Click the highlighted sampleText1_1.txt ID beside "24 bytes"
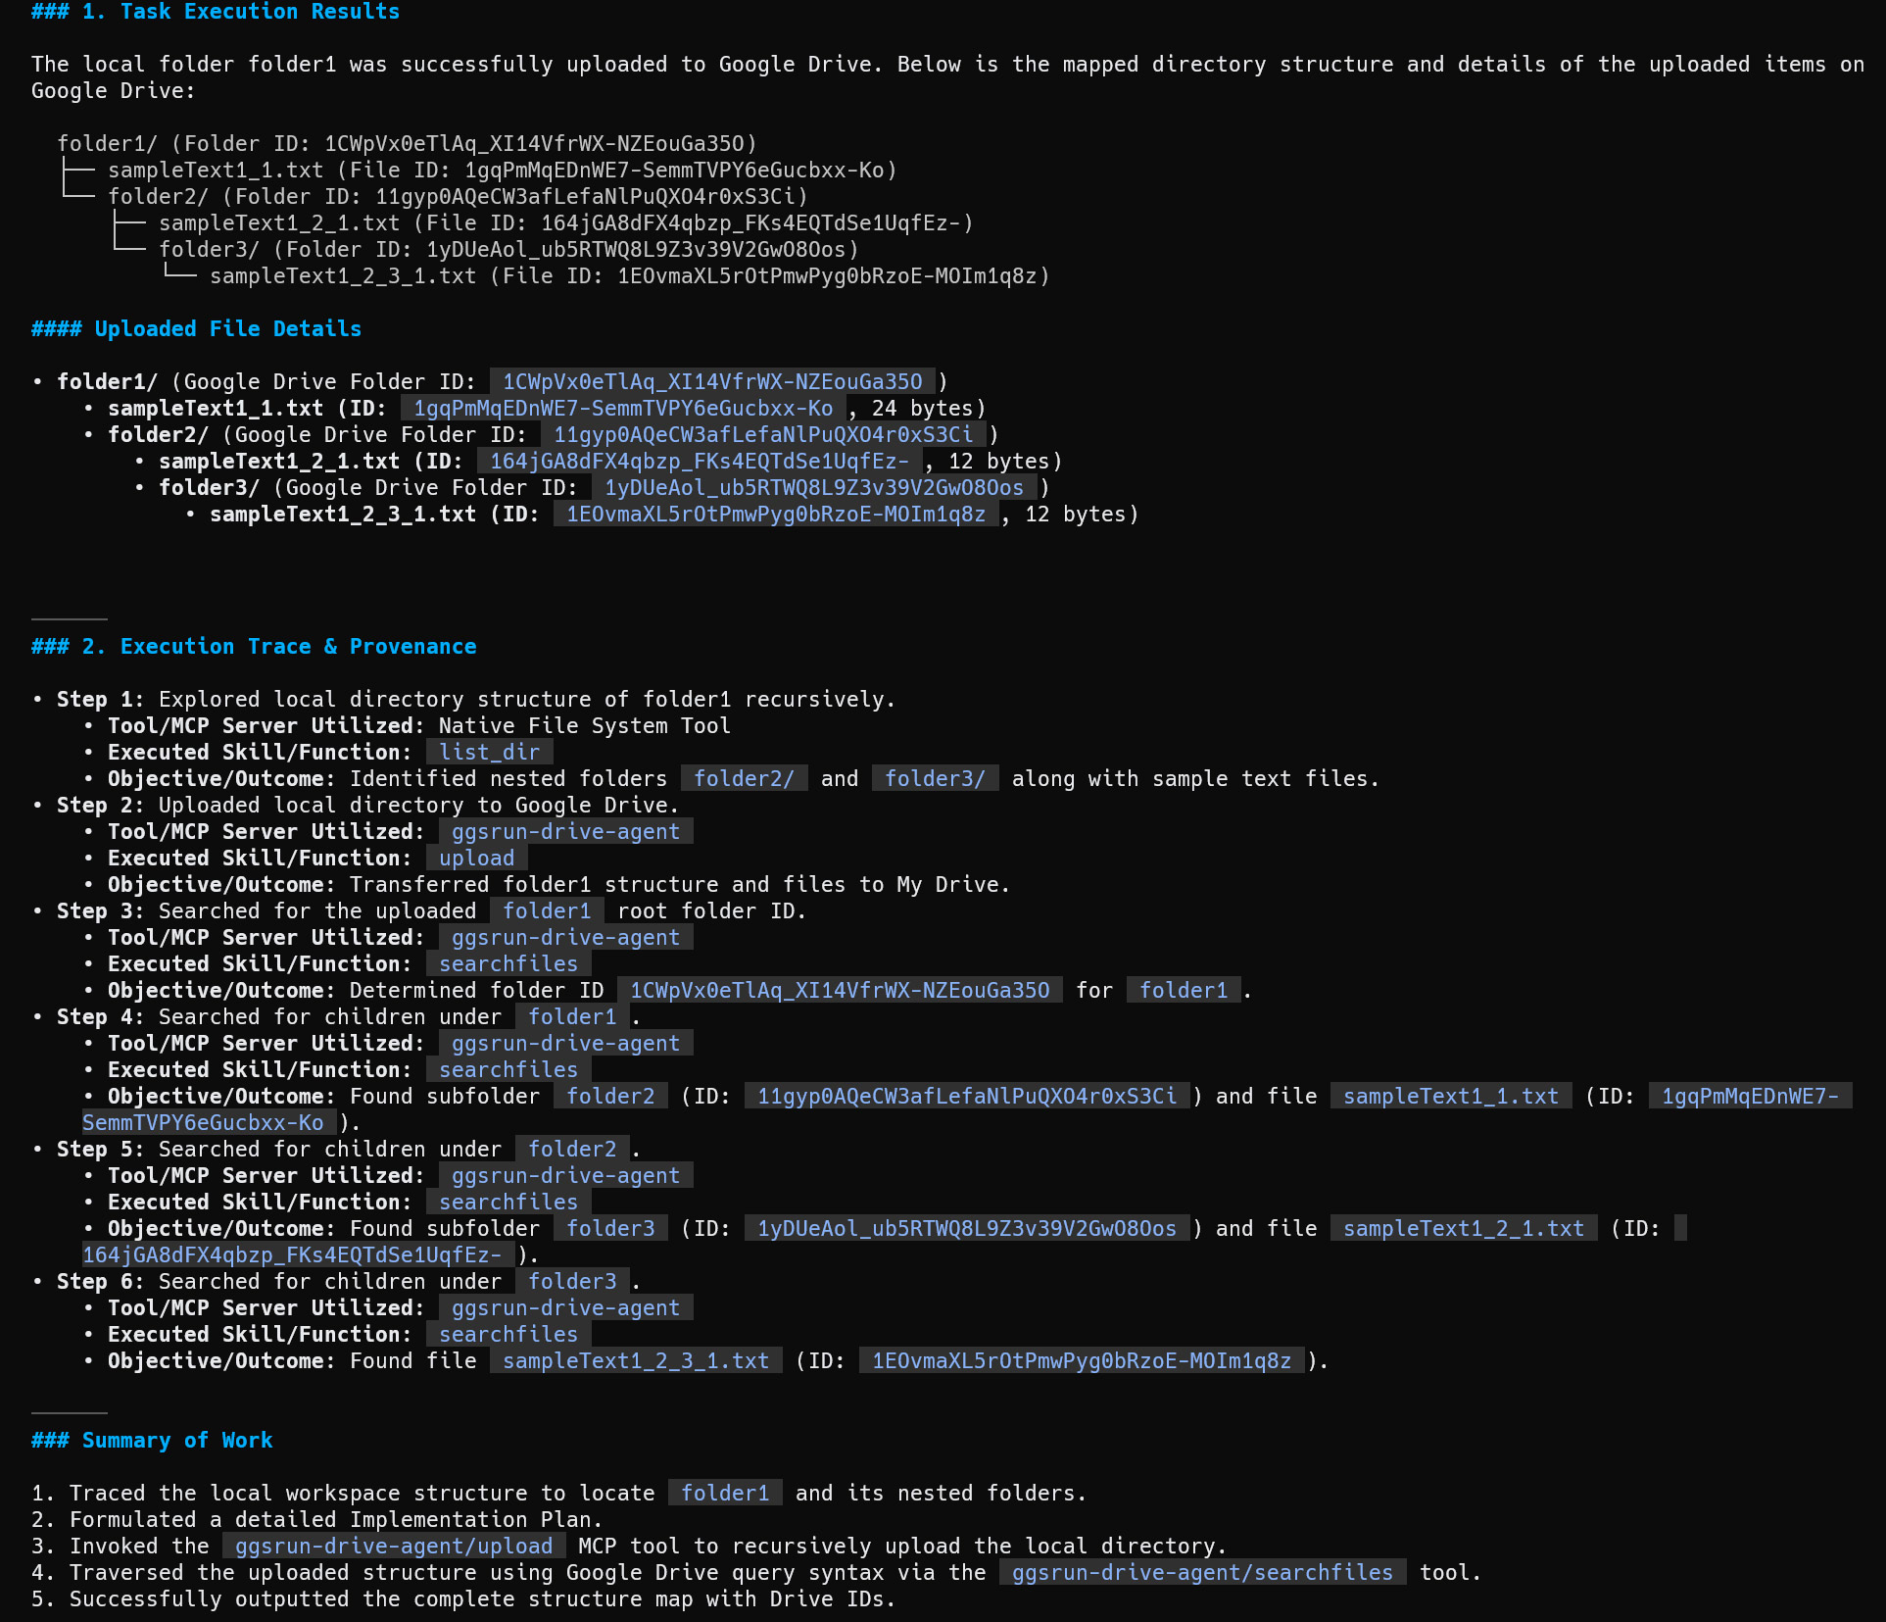 pos(623,409)
